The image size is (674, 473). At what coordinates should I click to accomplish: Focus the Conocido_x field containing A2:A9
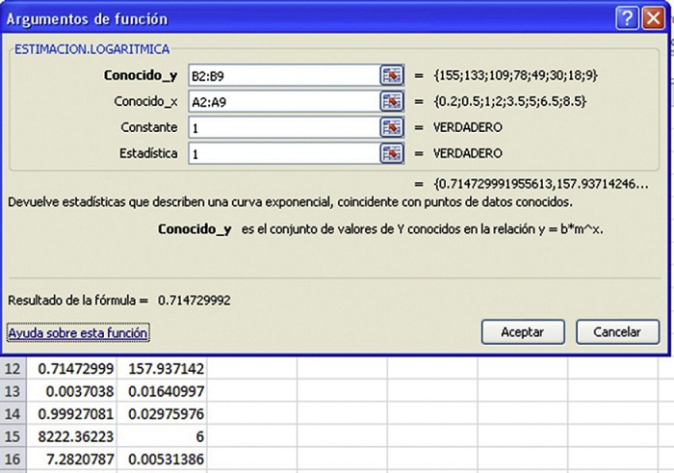[x=282, y=101]
